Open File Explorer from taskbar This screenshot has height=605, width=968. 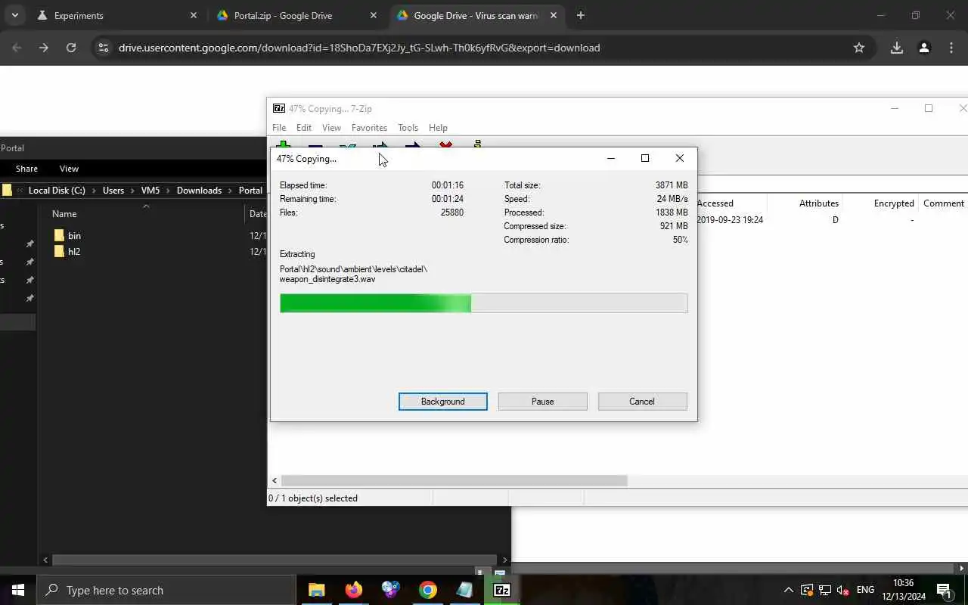coord(317,590)
